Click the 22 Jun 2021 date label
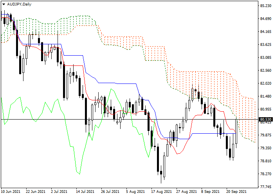This screenshot has width=274, height=196. coord(36,192)
